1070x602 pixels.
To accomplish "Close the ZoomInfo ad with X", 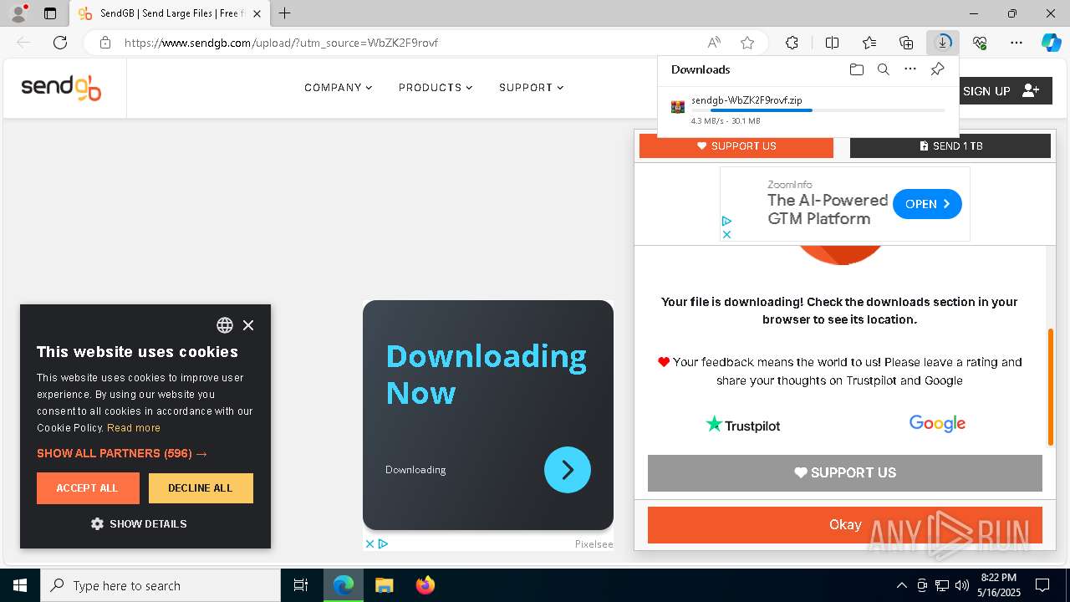I will click(726, 234).
